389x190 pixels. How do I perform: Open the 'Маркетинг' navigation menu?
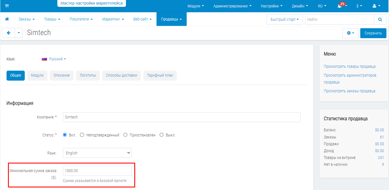[113, 19]
